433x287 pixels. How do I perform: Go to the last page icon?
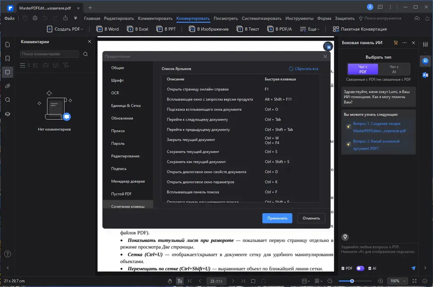pos(243,281)
